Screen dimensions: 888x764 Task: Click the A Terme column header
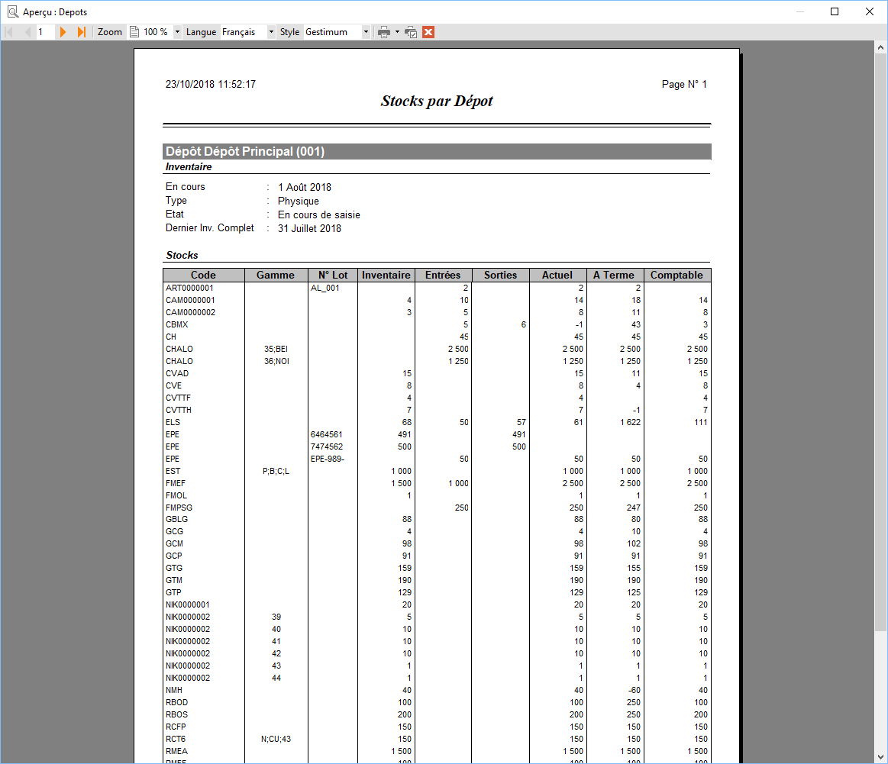[614, 275]
